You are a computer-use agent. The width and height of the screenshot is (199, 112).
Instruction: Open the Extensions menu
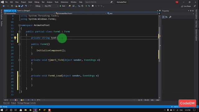(64, 2)
